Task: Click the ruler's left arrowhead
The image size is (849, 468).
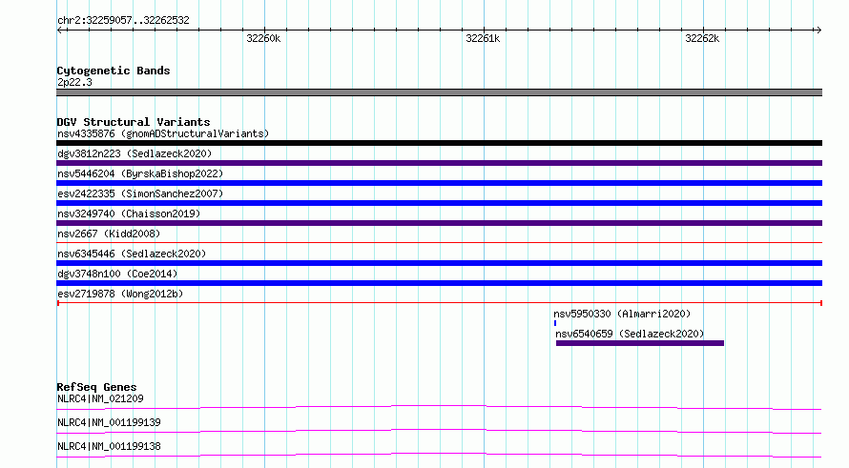Action: [59, 30]
